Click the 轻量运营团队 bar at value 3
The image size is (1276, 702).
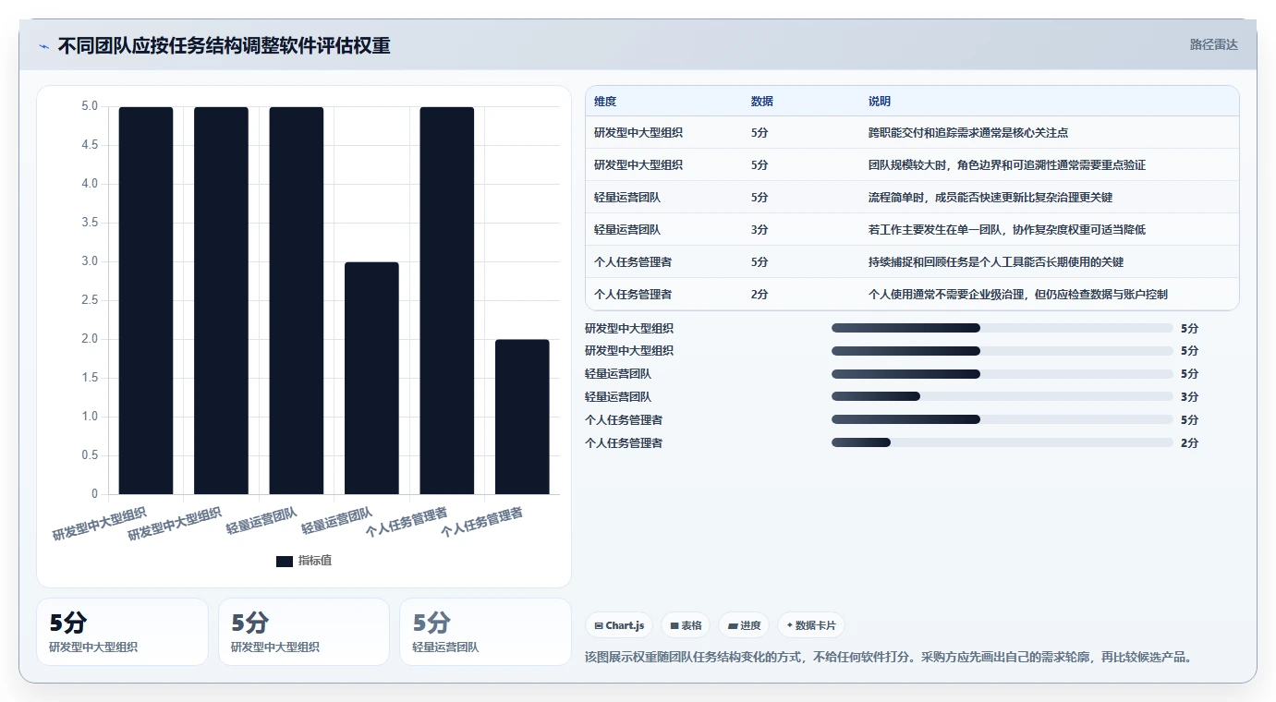(x=371, y=378)
